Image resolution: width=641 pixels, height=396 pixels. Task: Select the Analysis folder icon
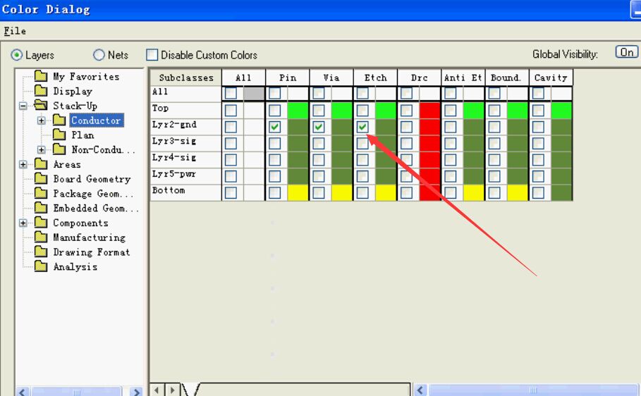coord(41,266)
